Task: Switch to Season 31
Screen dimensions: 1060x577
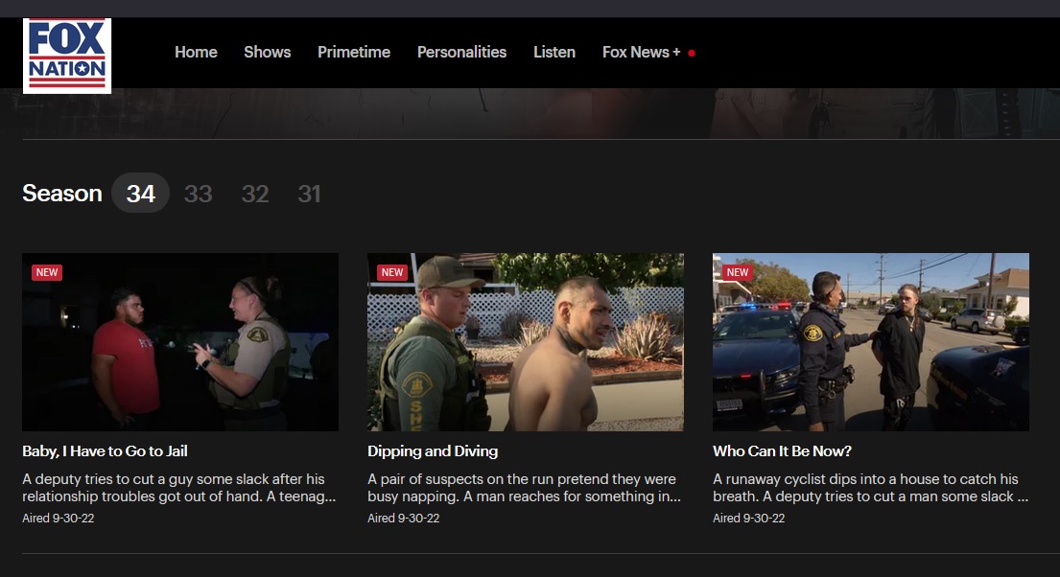Action: [309, 194]
